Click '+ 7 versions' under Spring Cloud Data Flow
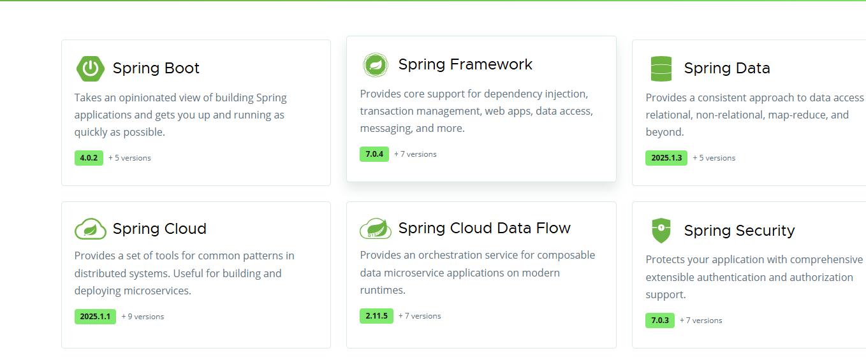The height and width of the screenshot is (360, 866). click(x=420, y=316)
